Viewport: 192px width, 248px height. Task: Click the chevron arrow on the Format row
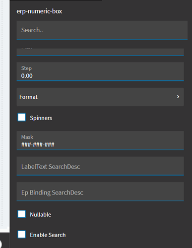click(x=178, y=97)
